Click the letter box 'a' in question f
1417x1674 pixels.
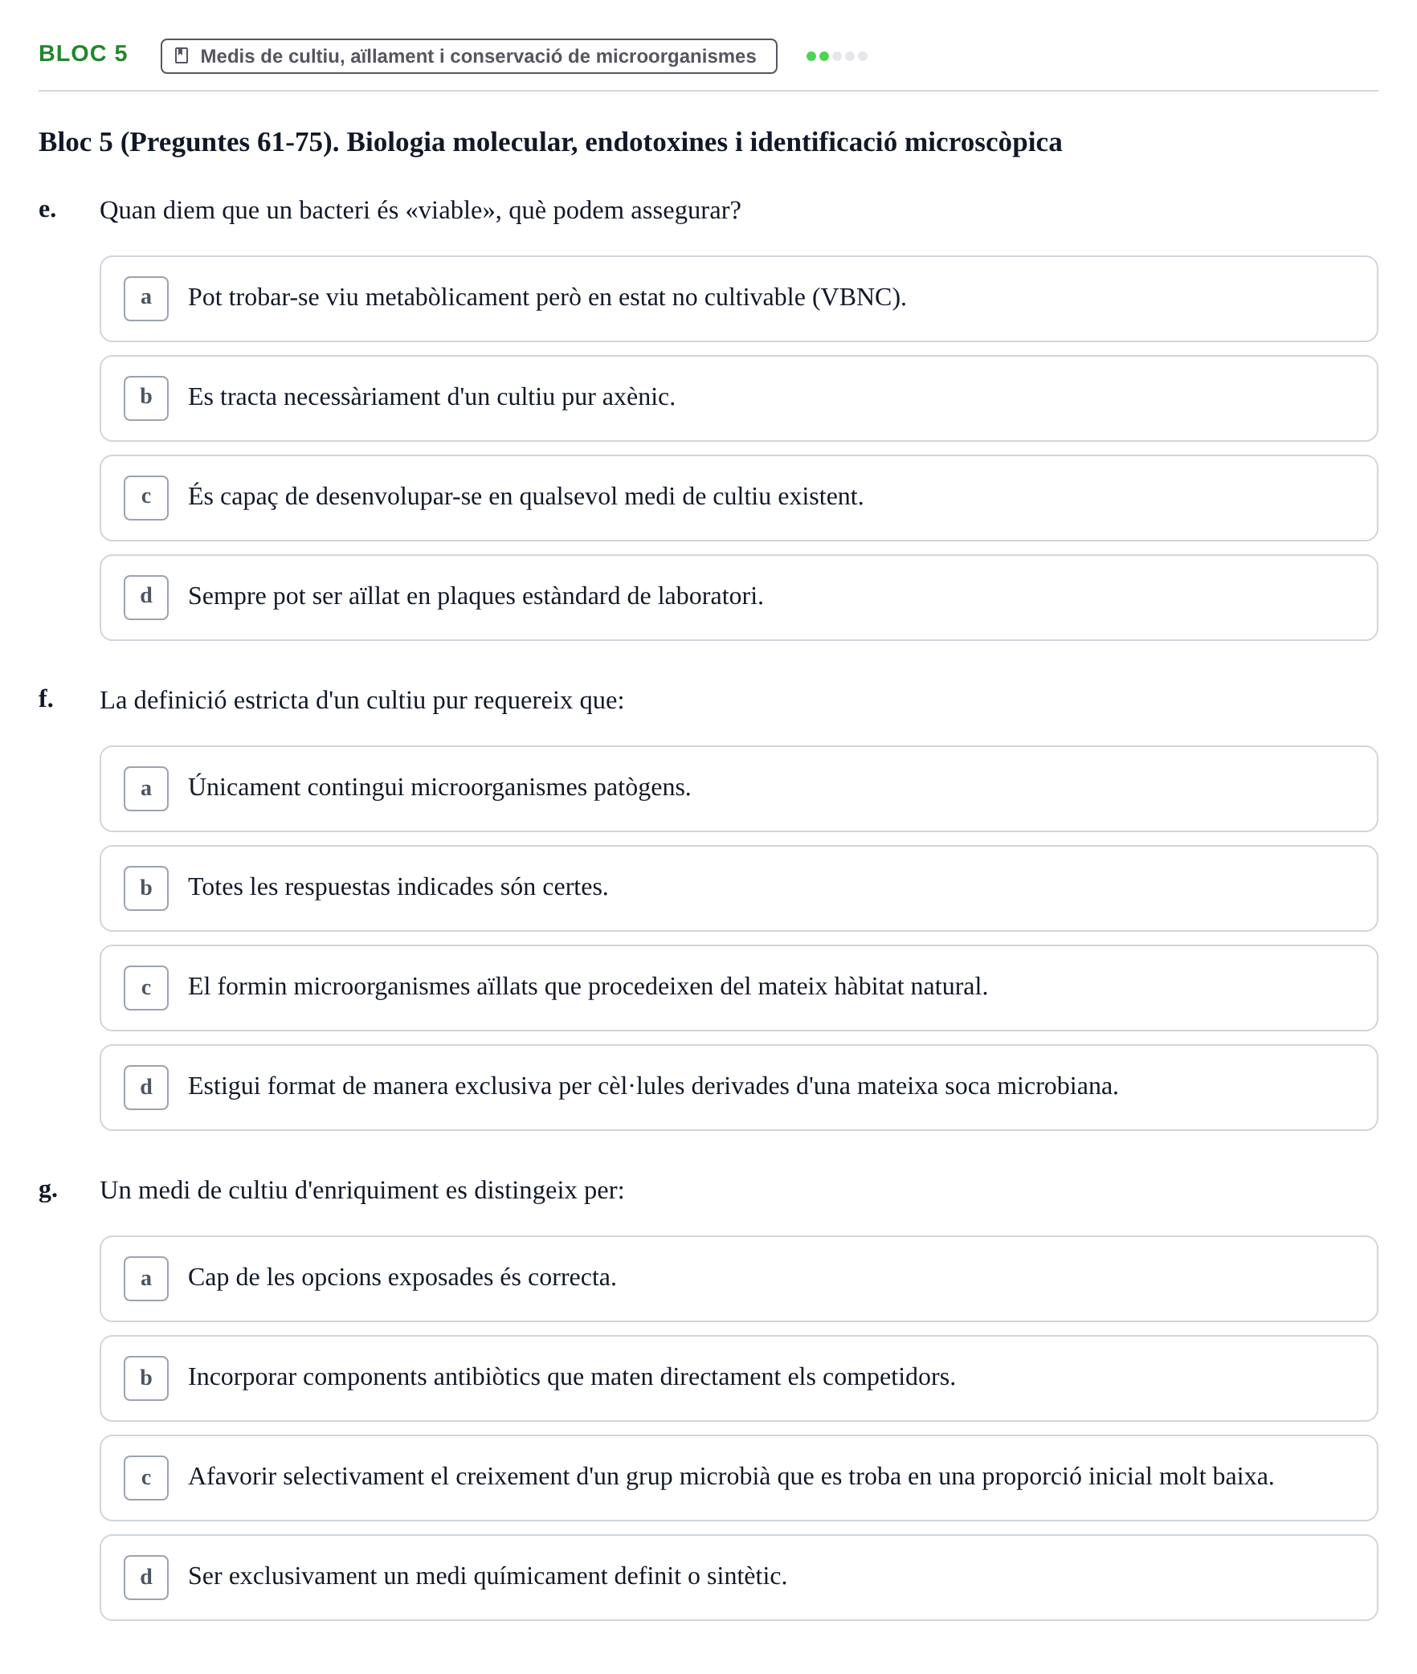[146, 789]
